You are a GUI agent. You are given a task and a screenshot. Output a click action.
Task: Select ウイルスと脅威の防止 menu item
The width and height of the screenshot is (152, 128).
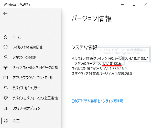tap(28, 47)
